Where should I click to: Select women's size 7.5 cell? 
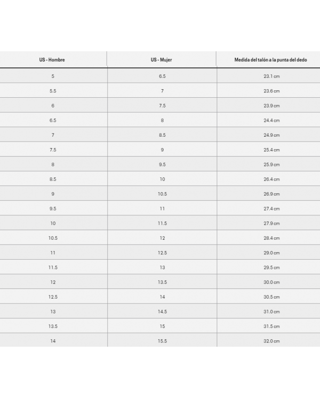(162, 105)
